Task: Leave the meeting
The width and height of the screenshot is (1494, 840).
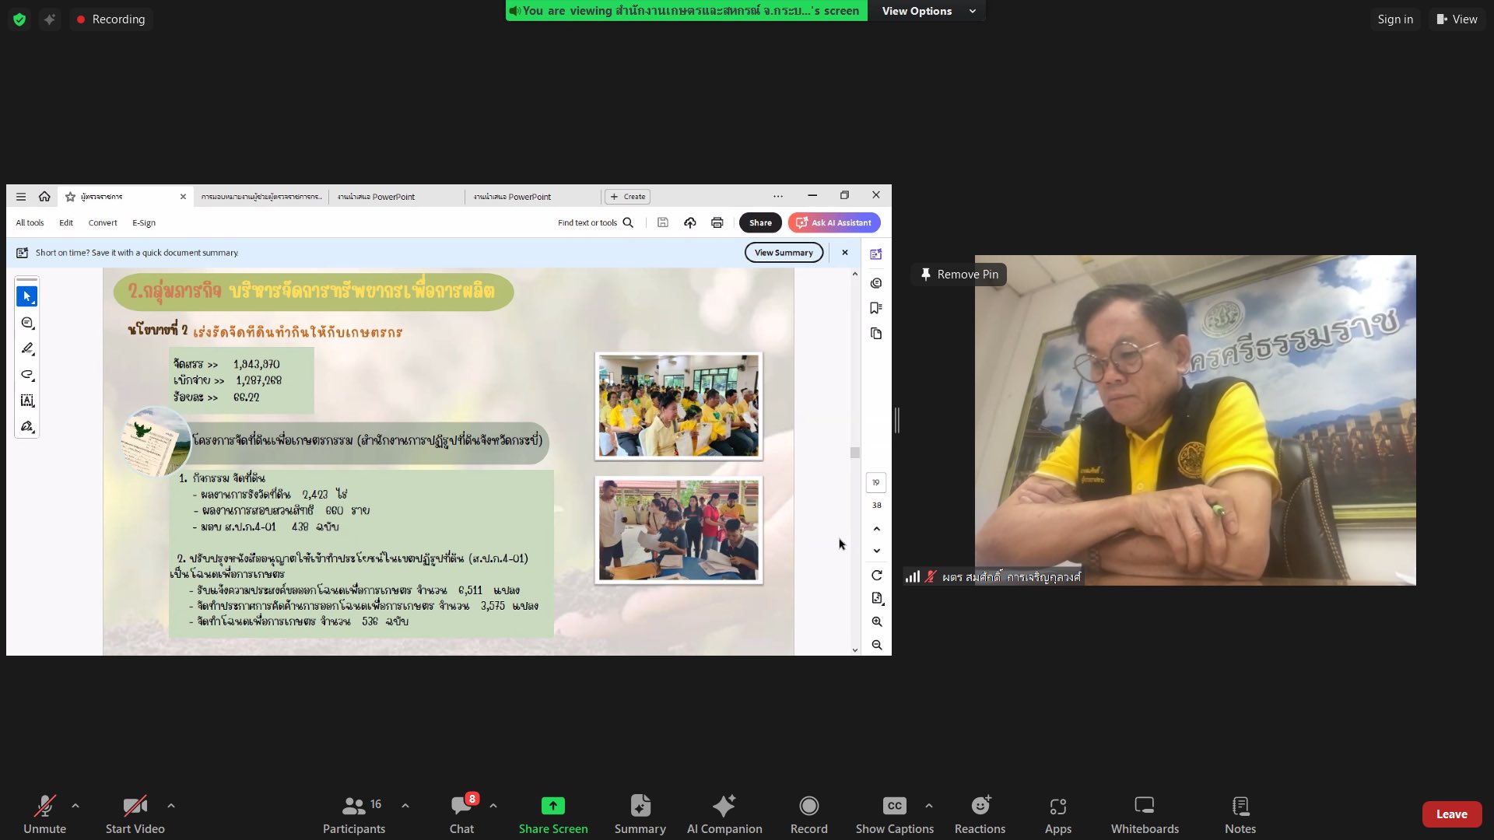Action: pyautogui.click(x=1451, y=814)
